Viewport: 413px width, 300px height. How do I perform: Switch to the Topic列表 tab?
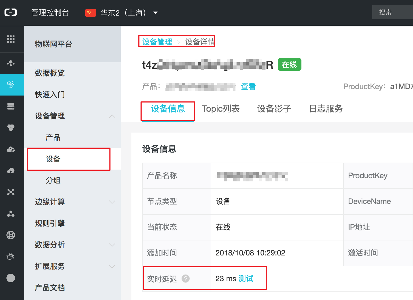pos(221,109)
